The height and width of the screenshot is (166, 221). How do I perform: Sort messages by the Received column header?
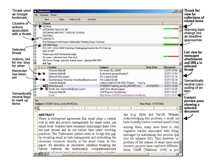pyautogui.click(x=173, y=67)
